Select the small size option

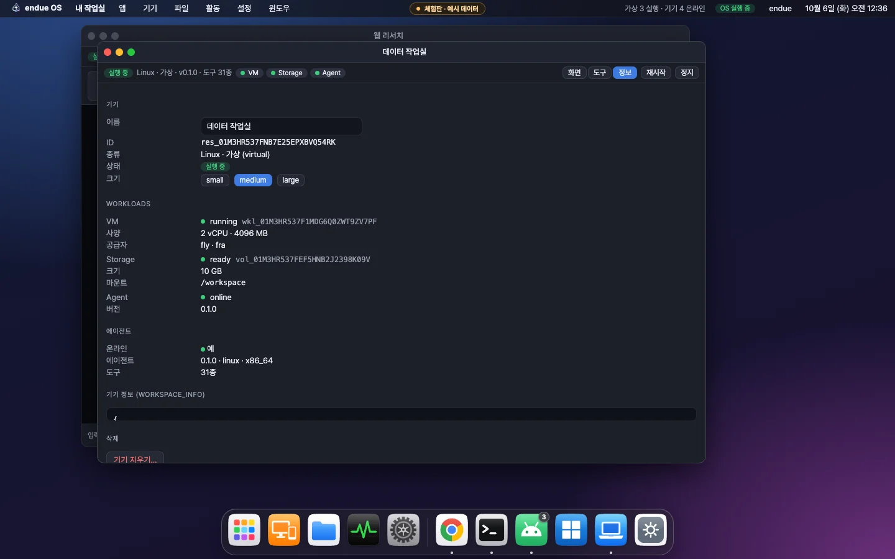point(215,180)
